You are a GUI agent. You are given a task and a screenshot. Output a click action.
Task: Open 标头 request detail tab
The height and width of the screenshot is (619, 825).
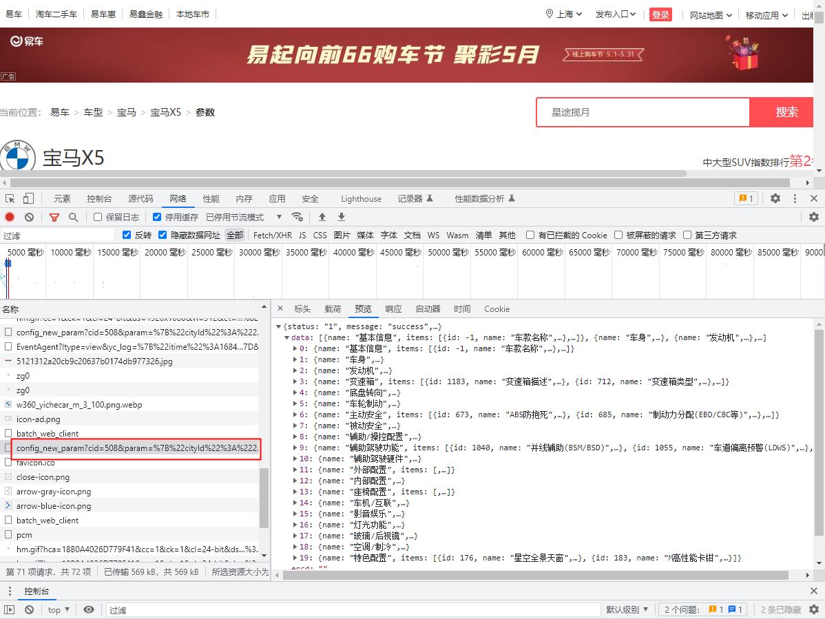pos(302,308)
